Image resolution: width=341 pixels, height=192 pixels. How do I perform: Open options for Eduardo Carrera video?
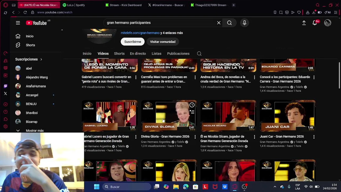coord(314,77)
